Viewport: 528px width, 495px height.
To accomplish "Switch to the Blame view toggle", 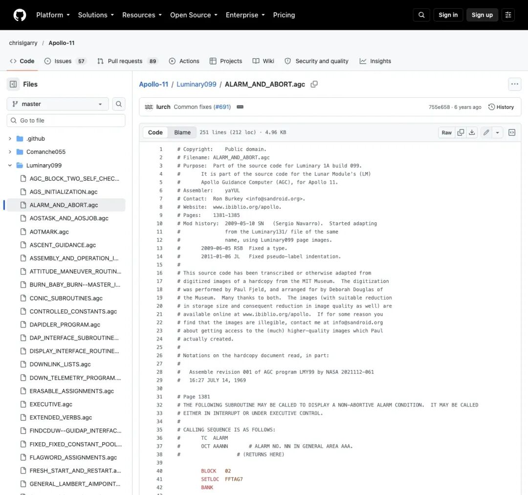I will tap(182, 132).
